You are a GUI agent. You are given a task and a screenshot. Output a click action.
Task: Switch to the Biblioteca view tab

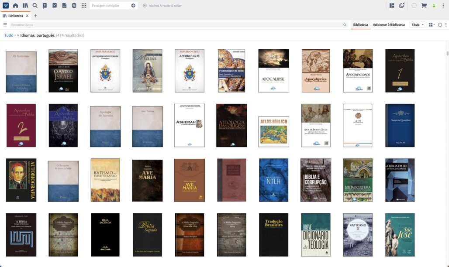360,25
